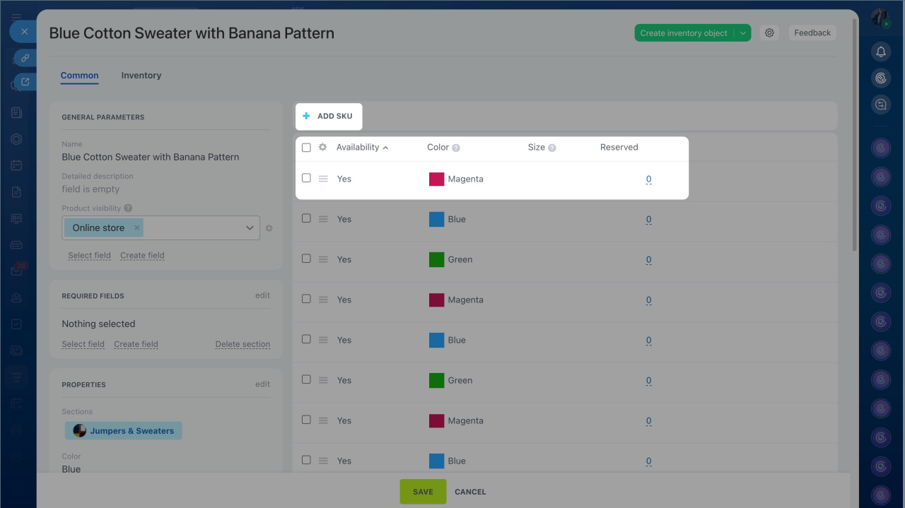Select the first Green SKU row checkbox
Screen dimensions: 905x508
[x=306, y=259]
